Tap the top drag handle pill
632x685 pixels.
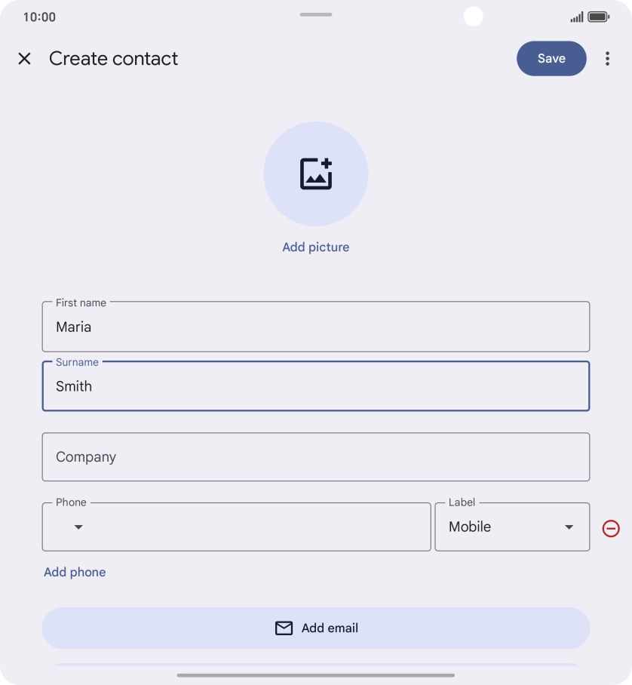[x=316, y=14]
